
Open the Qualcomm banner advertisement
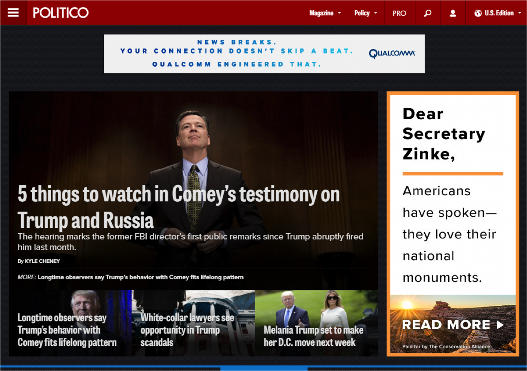click(x=264, y=54)
